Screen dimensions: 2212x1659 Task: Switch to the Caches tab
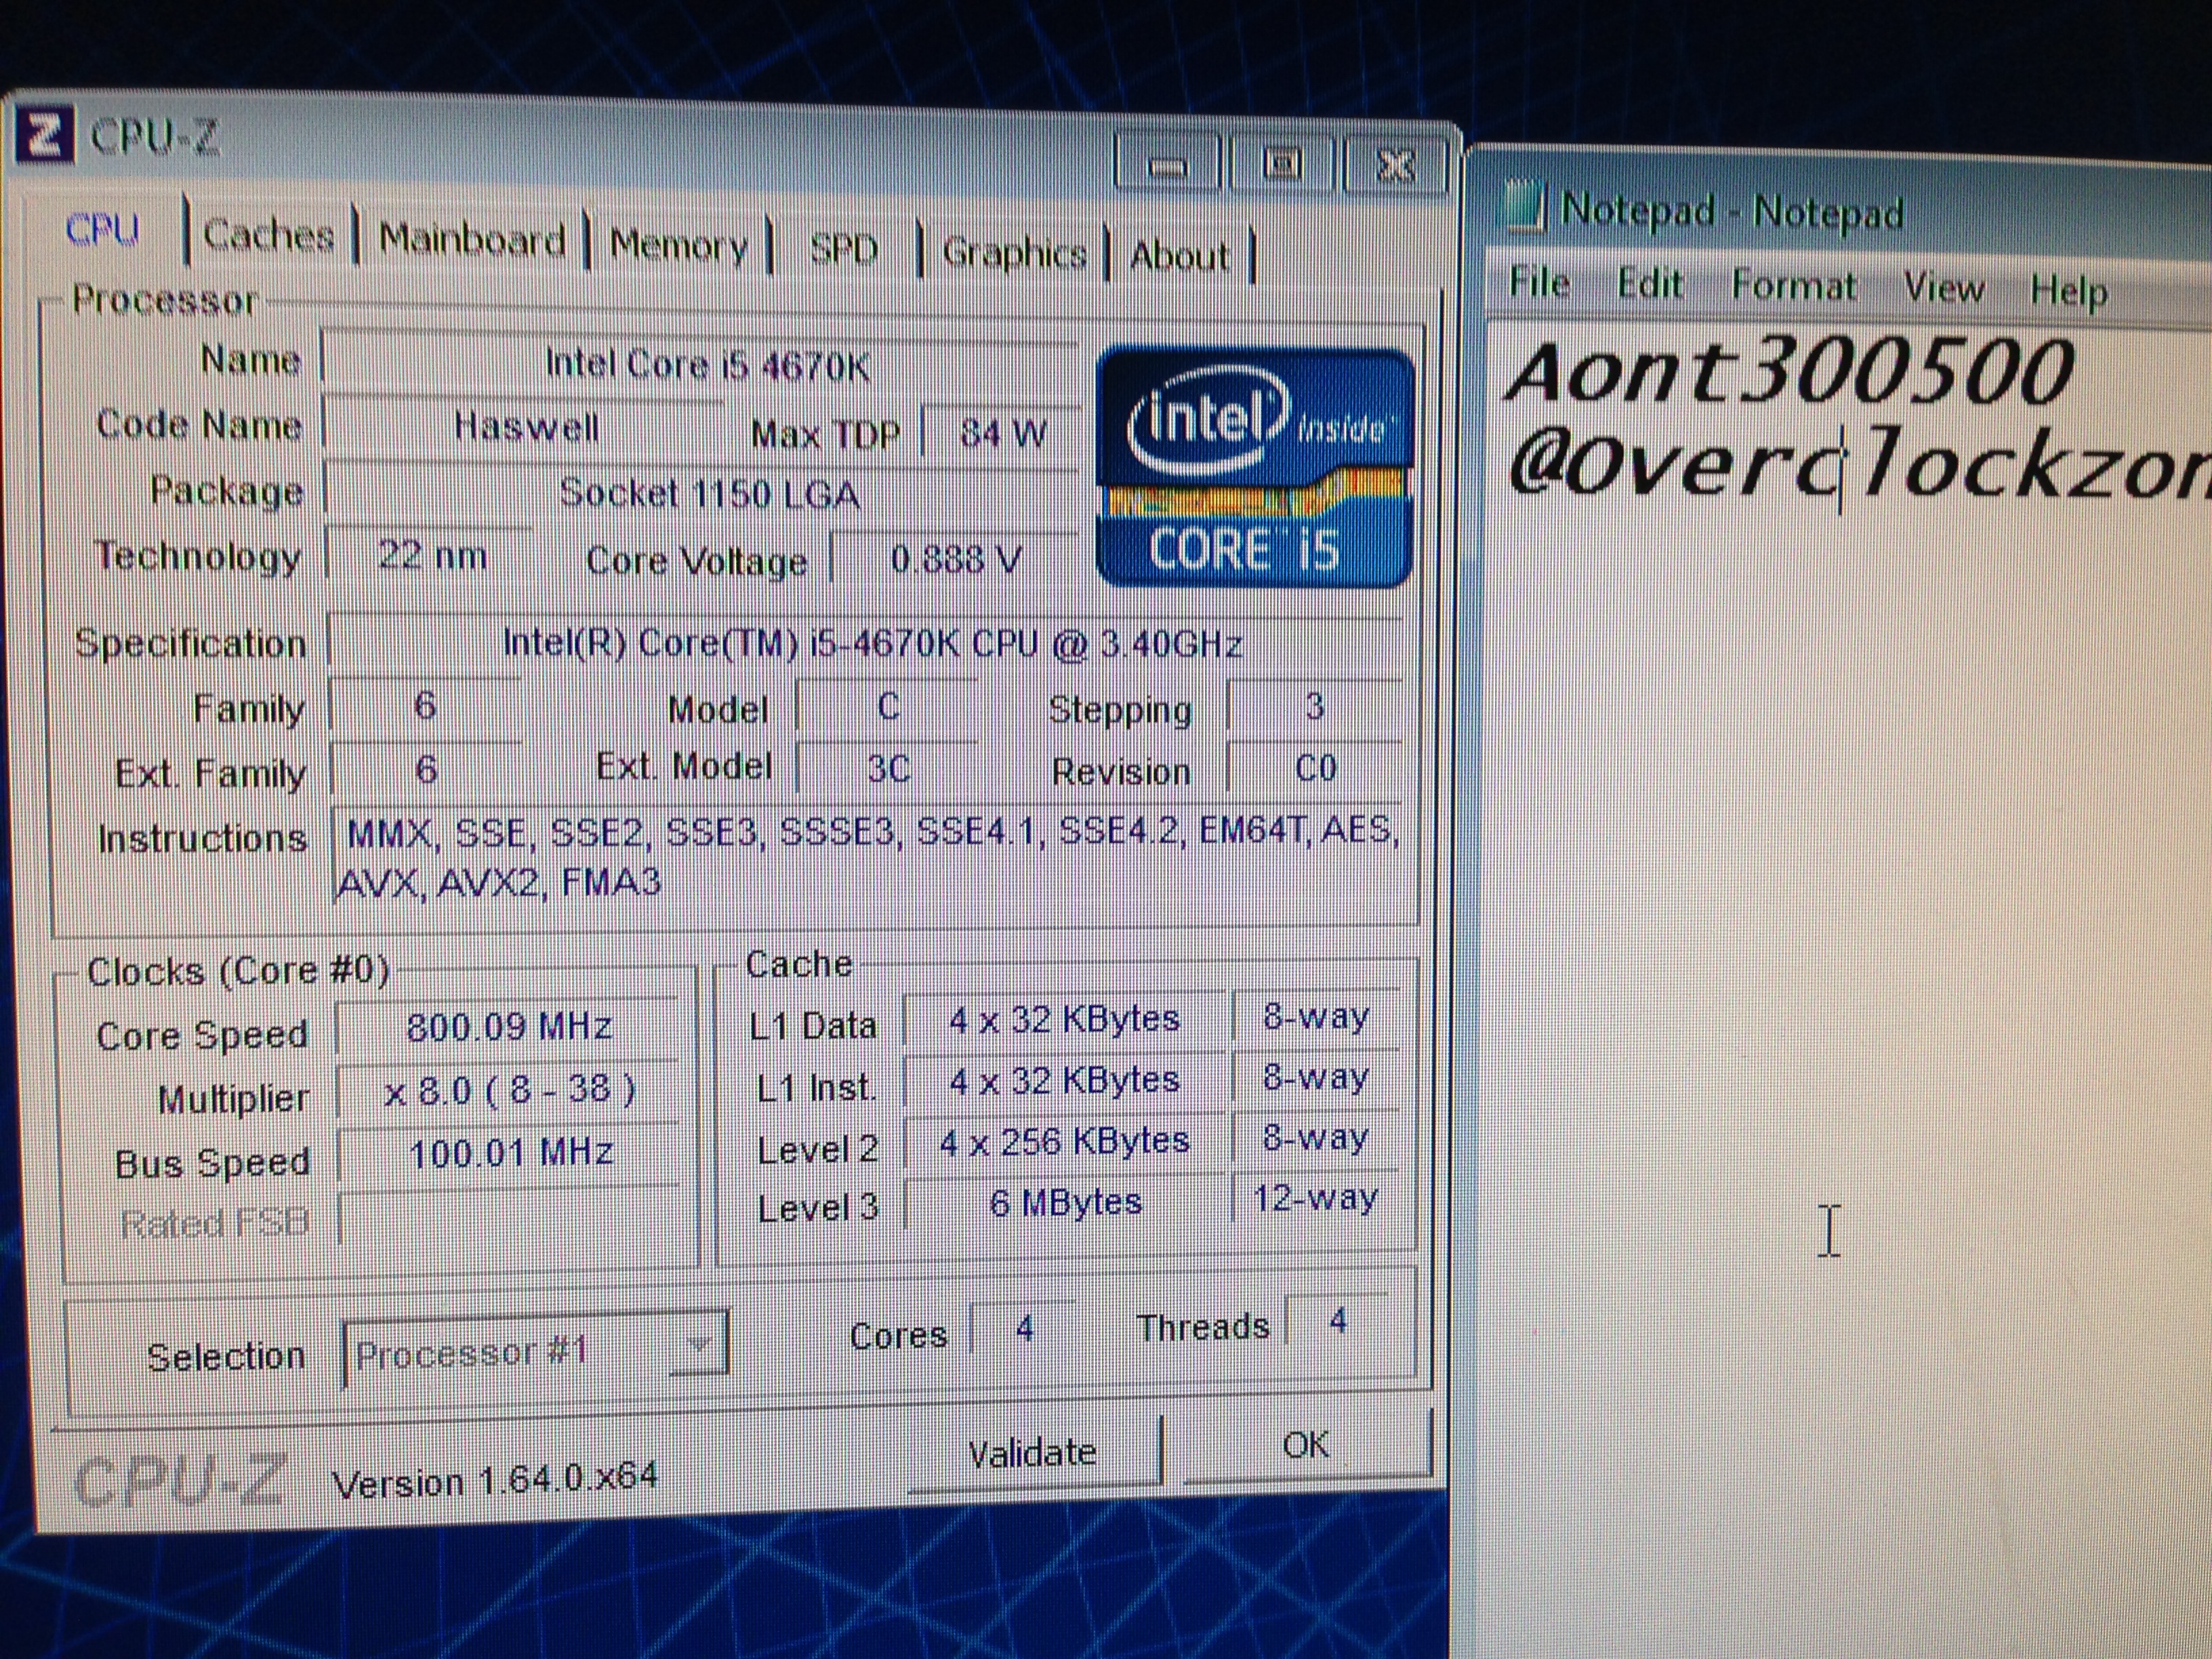coord(268,236)
